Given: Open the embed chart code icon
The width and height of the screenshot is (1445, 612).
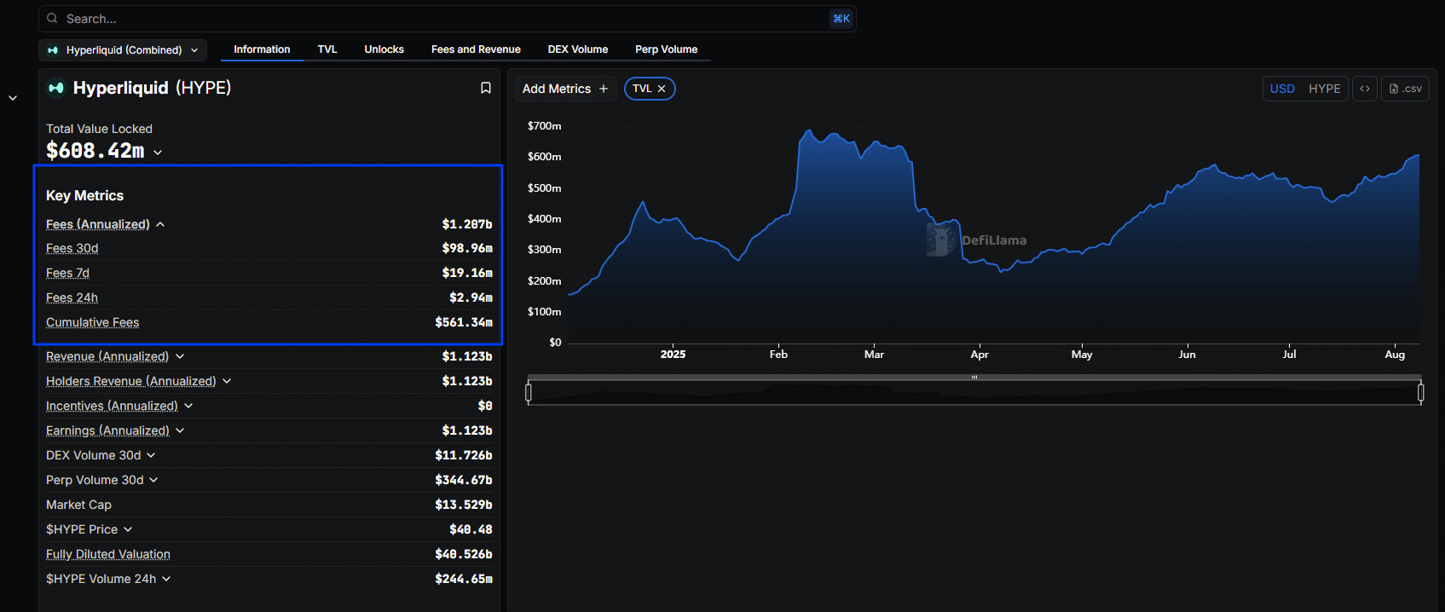Looking at the screenshot, I should click(1365, 89).
